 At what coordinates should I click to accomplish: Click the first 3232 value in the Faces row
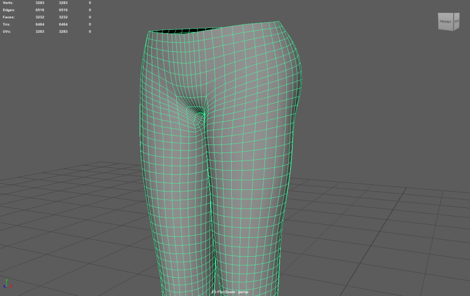[x=39, y=17]
